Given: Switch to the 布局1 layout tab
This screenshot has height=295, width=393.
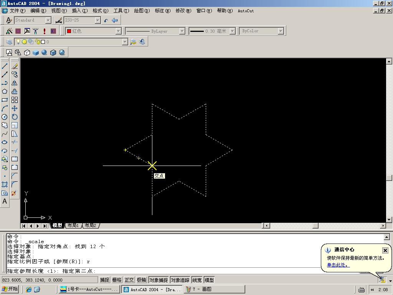Looking at the screenshot, I should pyautogui.click(x=73, y=225).
